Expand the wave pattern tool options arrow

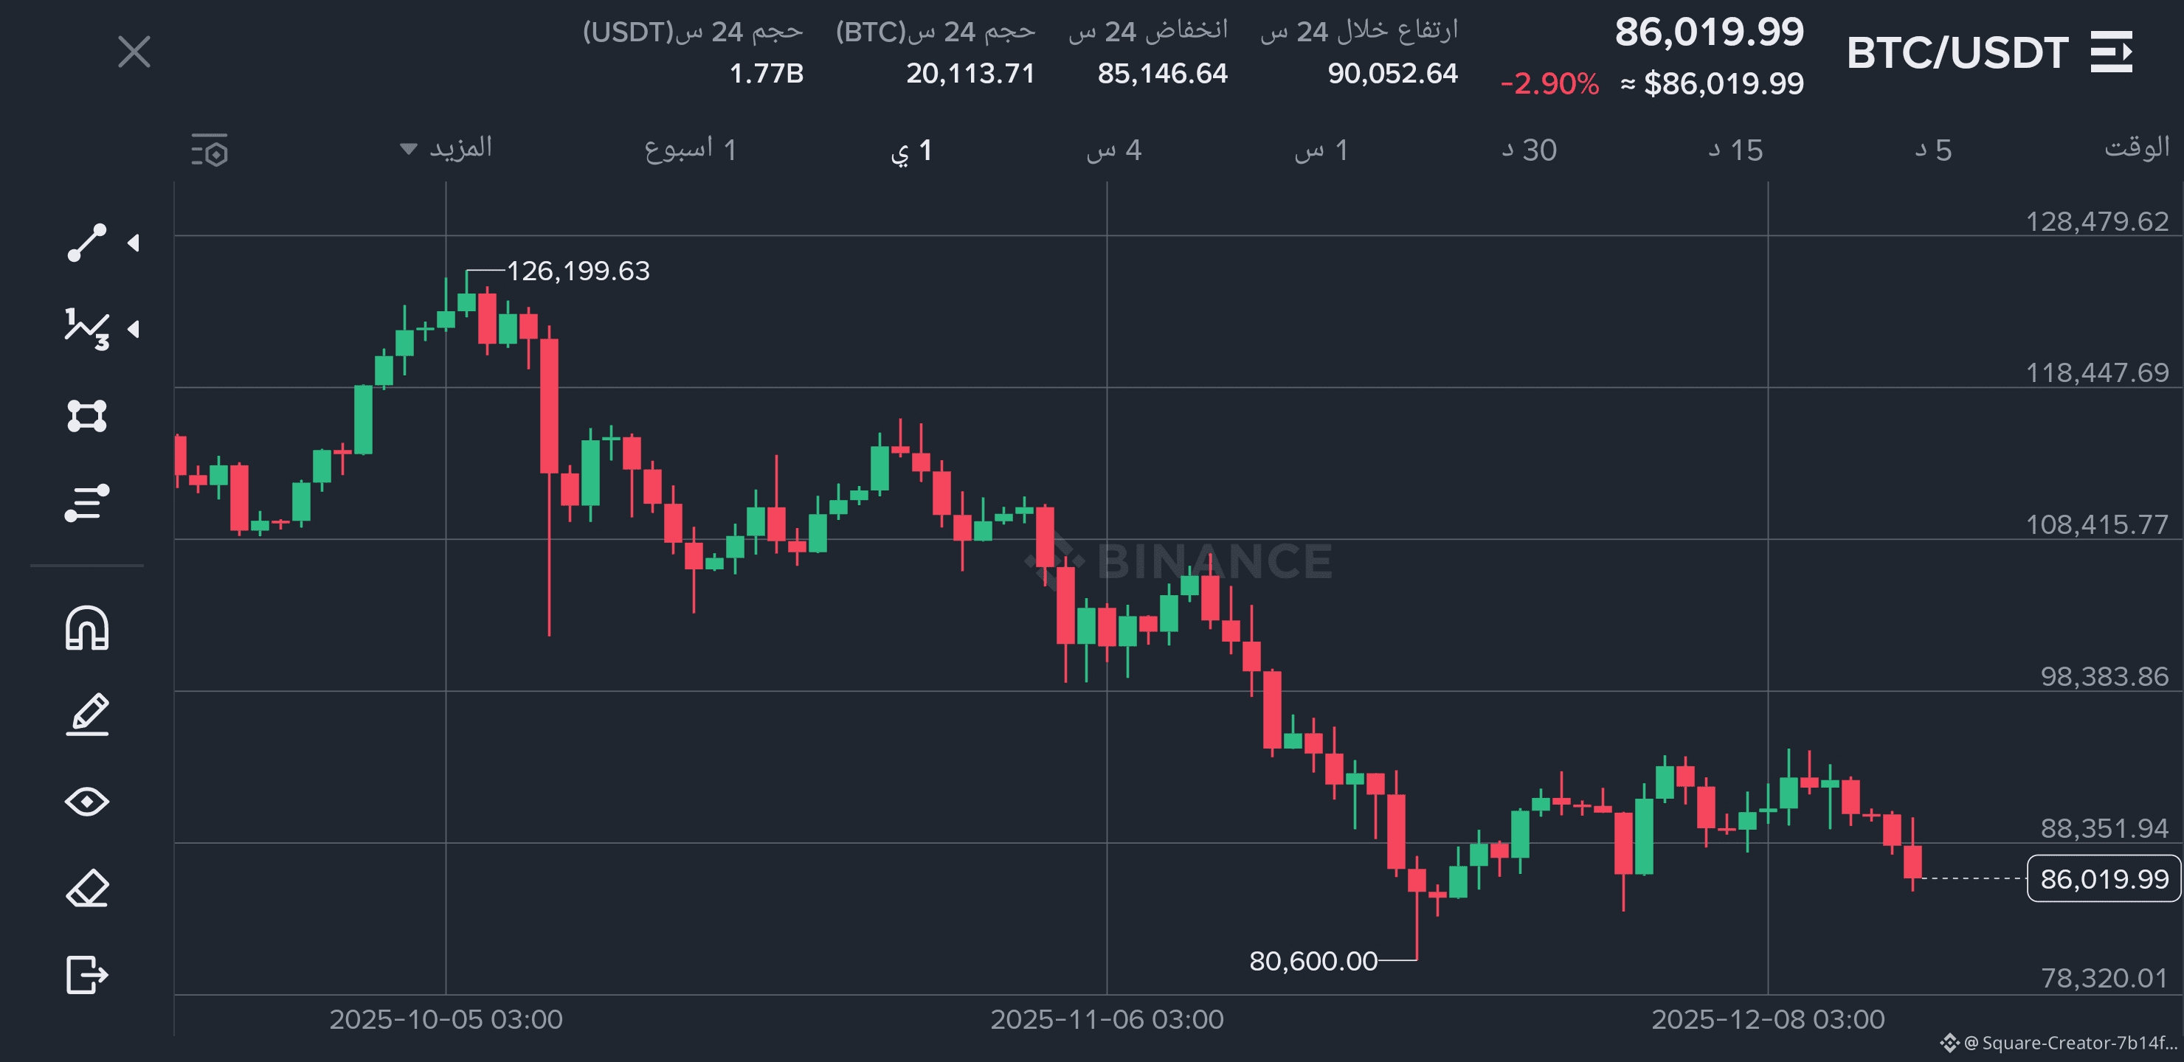133,329
